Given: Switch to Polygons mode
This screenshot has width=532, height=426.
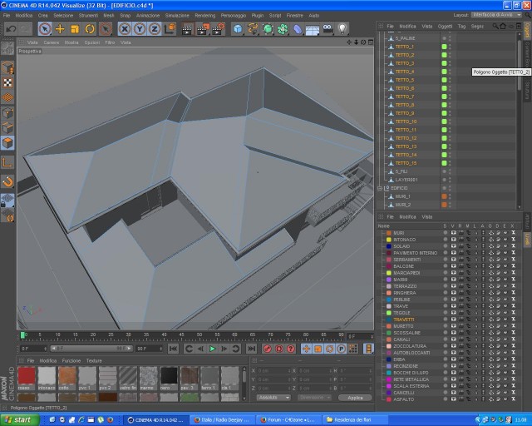Looking at the screenshot, I should tap(7, 143).
